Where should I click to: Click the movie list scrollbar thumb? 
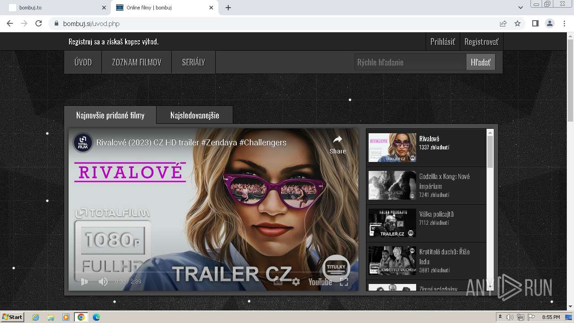pyautogui.click(x=490, y=152)
